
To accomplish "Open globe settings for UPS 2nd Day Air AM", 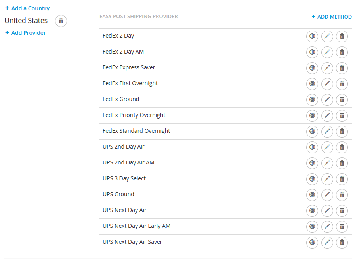I will [x=312, y=163].
